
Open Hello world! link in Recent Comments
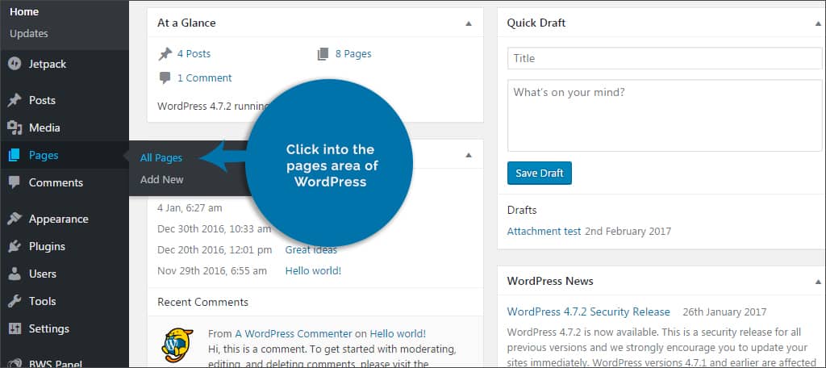(398, 334)
